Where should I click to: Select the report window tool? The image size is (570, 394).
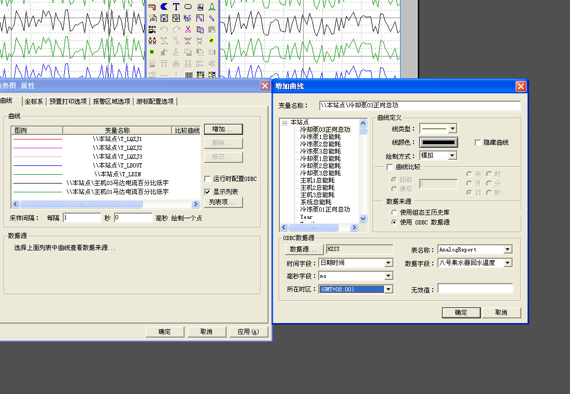tap(152, 18)
